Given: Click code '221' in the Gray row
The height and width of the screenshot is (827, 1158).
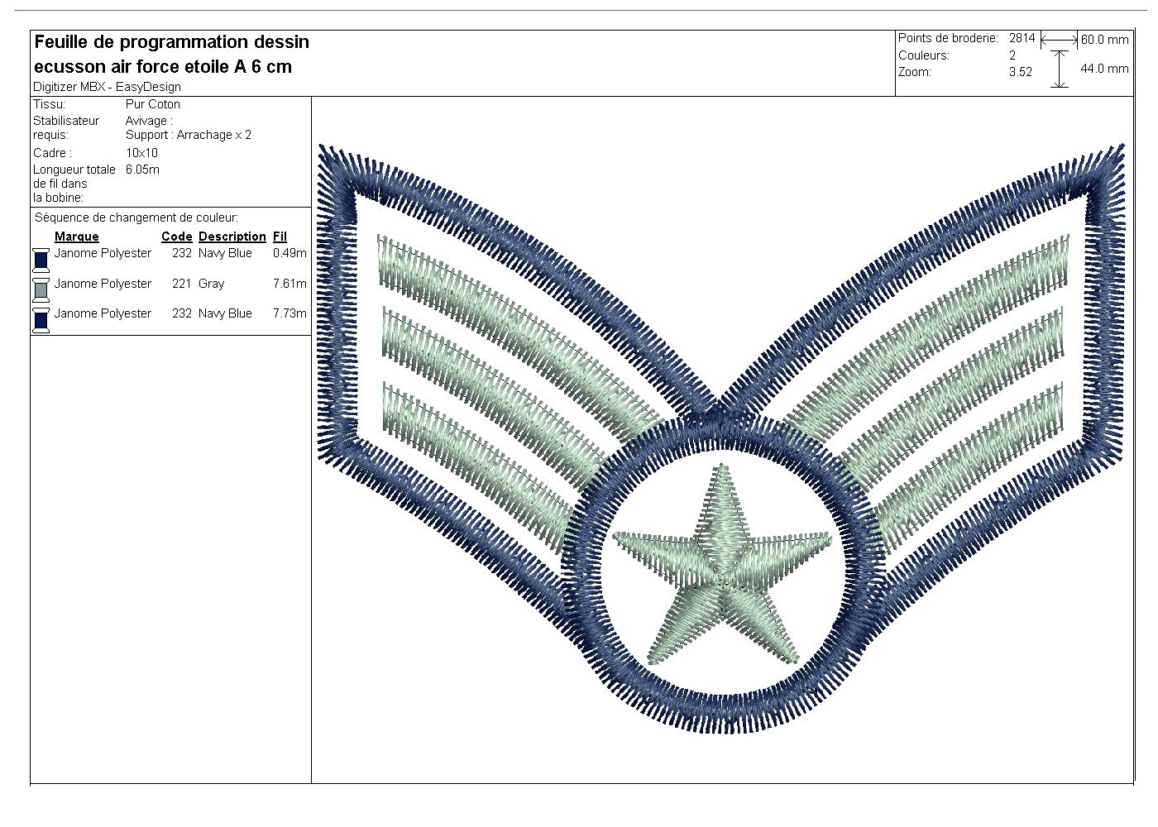Looking at the screenshot, I should [x=182, y=284].
